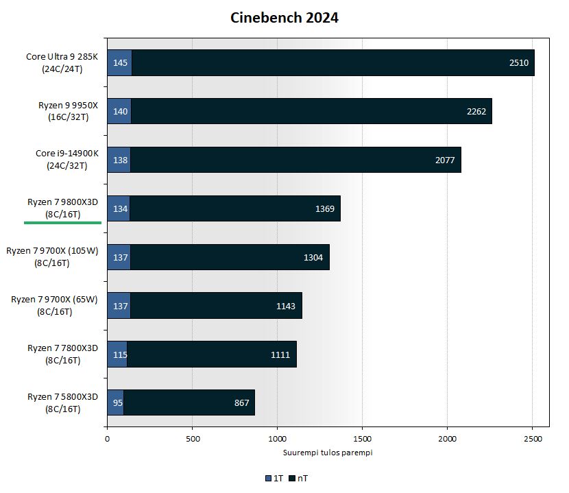Click the nT score 2262
The image size is (569, 493).
(x=476, y=112)
